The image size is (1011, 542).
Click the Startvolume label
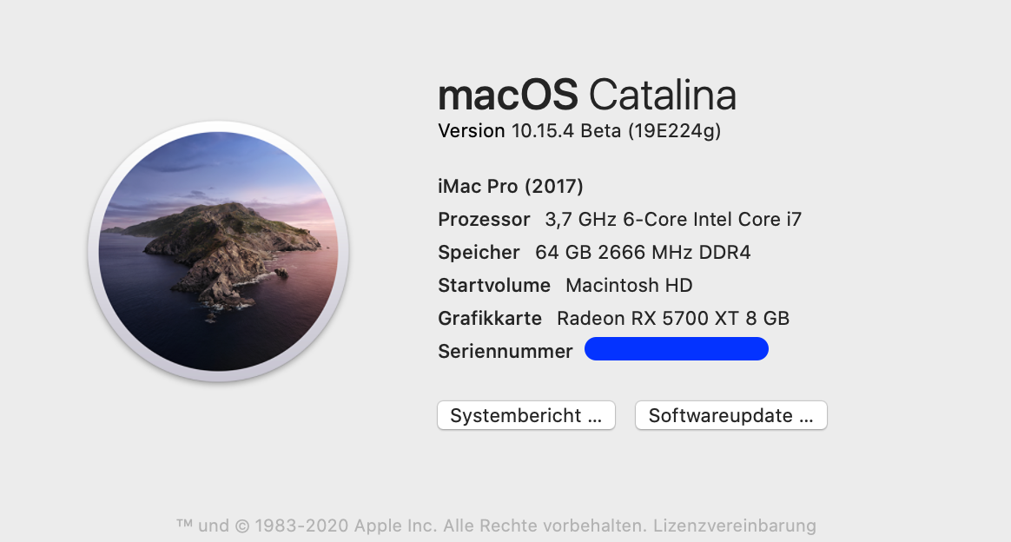[x=494, y=286]
